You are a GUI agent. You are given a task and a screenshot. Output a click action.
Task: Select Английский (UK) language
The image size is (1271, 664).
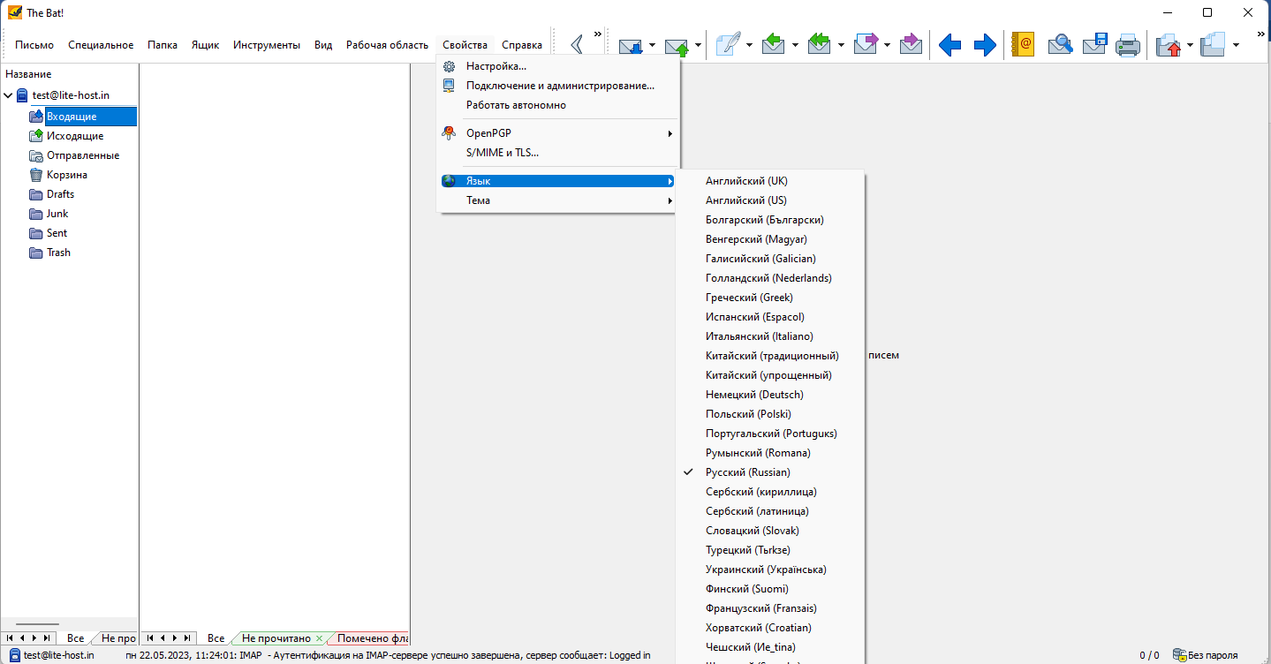[770, 181]
